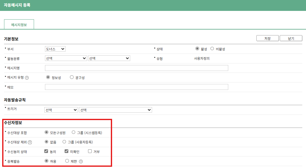Open first 활동분류 dropdown
The height and width of the screenshot is (168, 306).
tap(66, 58)
